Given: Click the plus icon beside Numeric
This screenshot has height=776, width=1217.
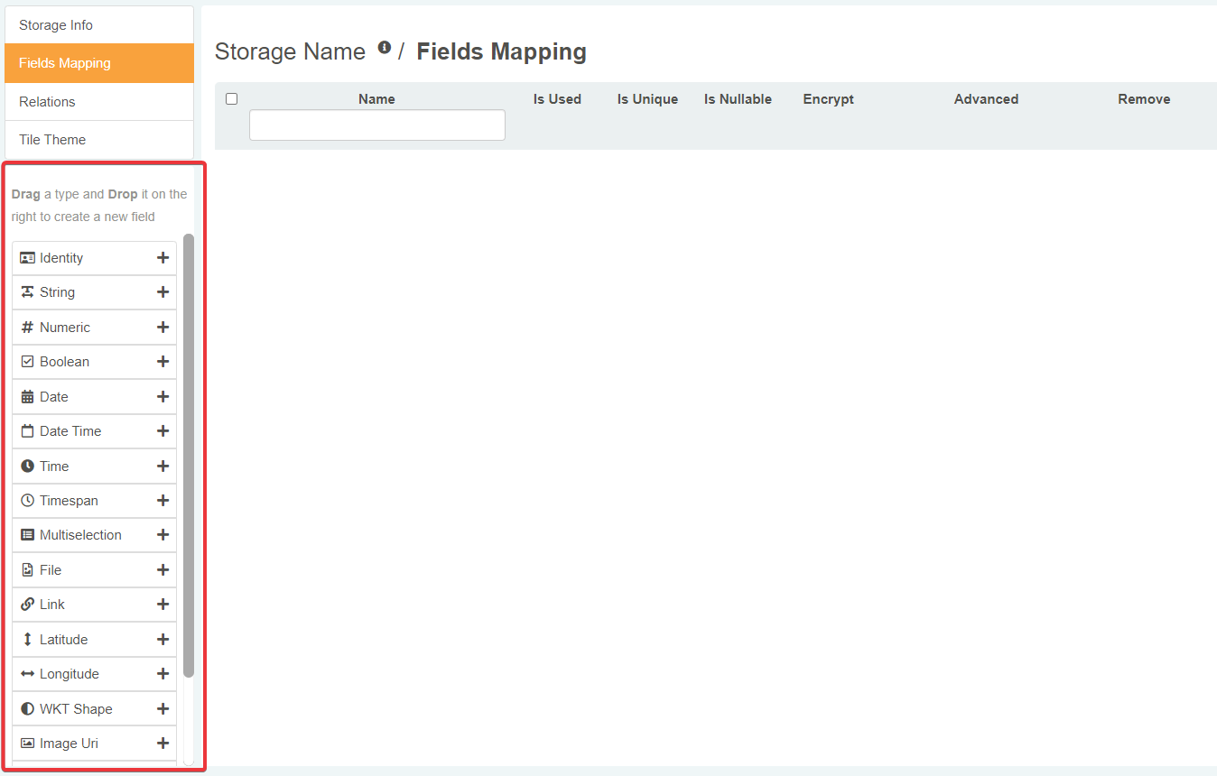Looking at the screenshot, I should (163, 328).
